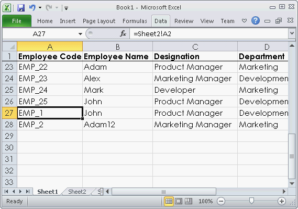Click the fx Insert Function icon
Viewport: 298px width, 209px height.
click(123, 34)
